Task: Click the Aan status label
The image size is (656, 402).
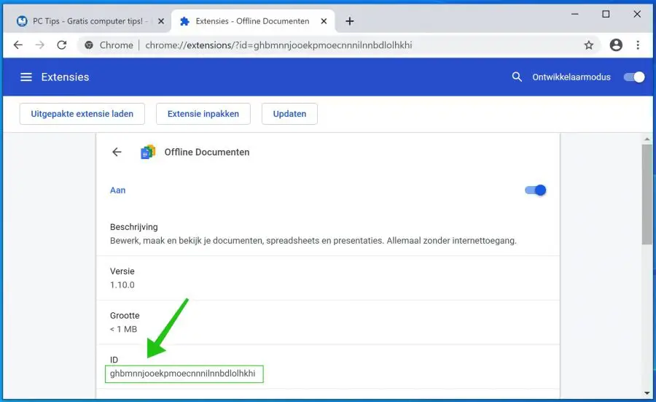Action: click(117, 190)
